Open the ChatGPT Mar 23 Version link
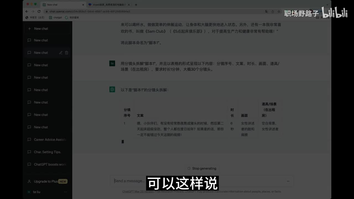Screen dimensions: 354x199 click(138, 192)
